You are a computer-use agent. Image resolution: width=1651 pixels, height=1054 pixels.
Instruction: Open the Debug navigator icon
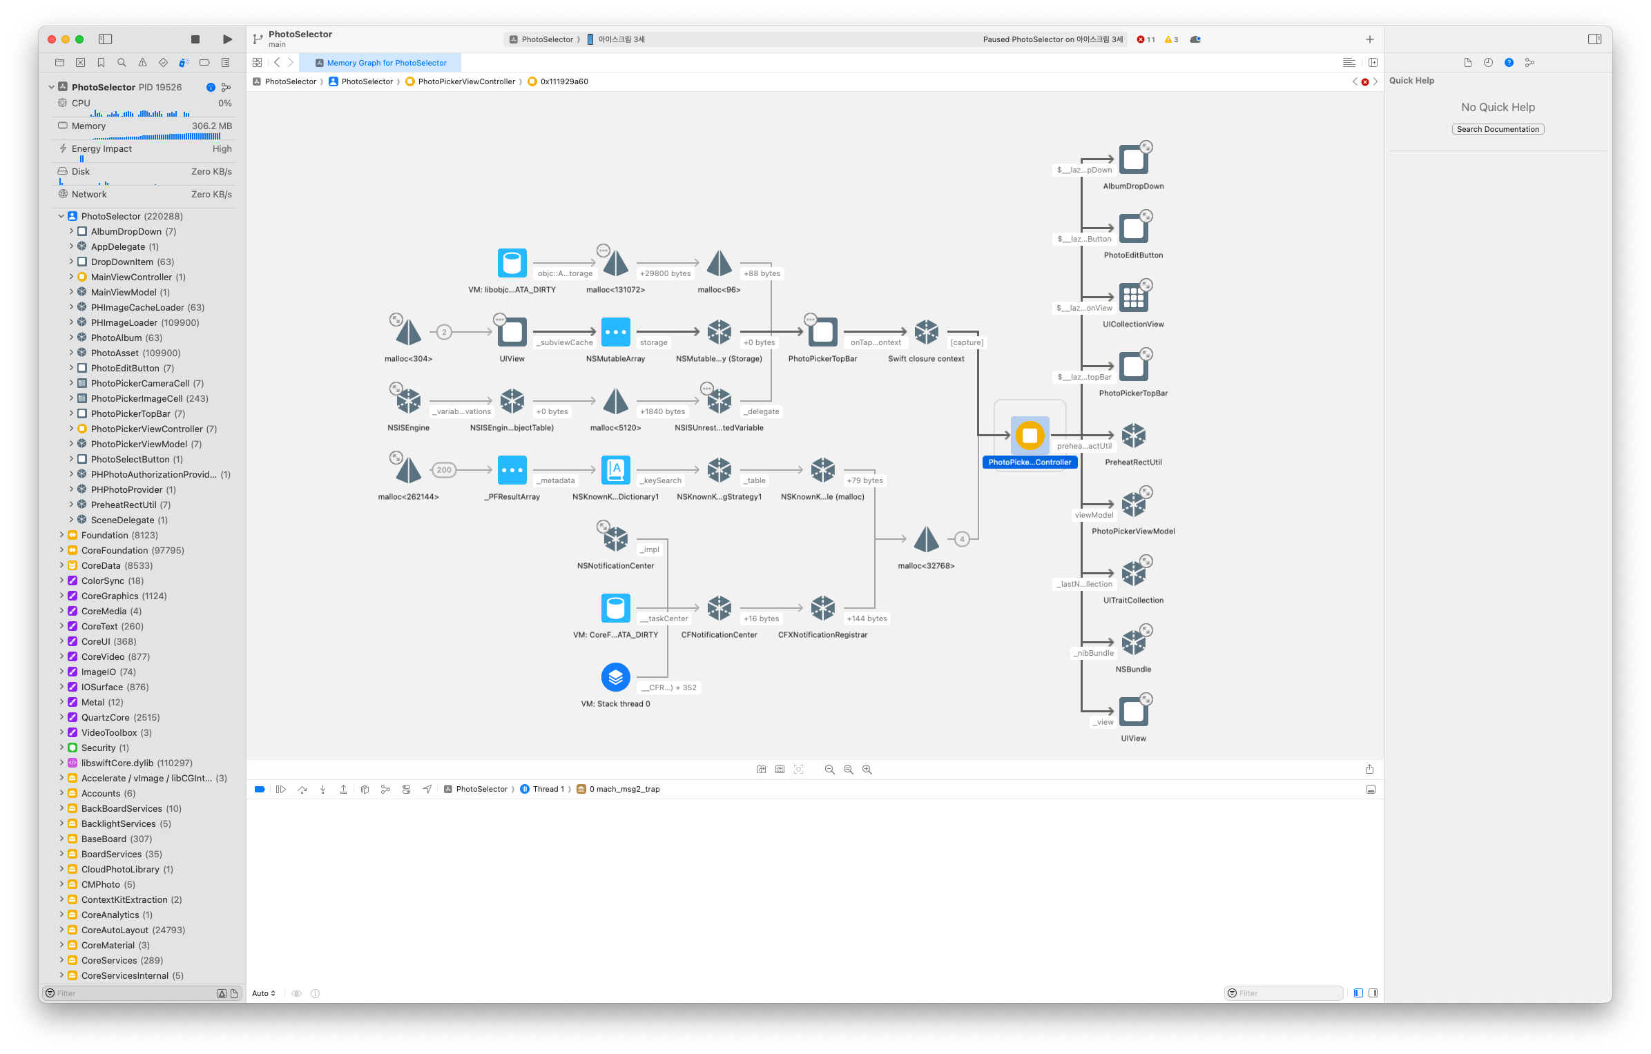click(184, 63)
